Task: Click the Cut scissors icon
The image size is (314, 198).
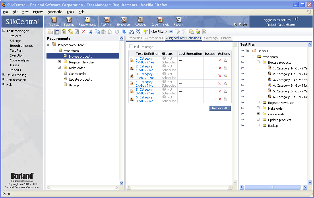Action: pos(91,32)
